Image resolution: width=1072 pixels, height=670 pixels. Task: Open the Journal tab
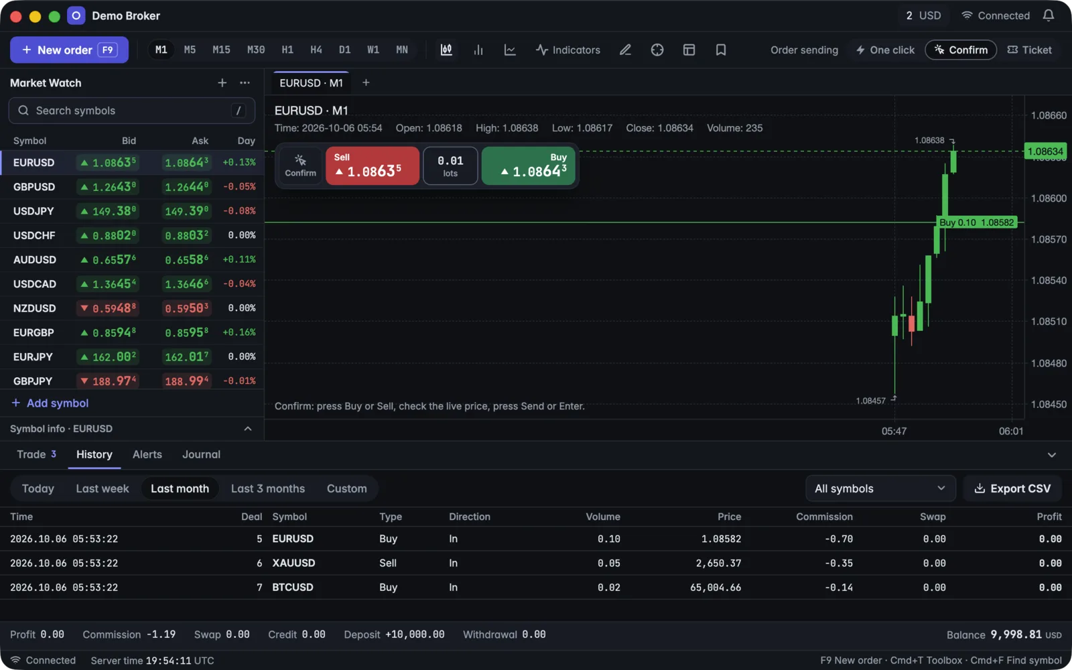coord(202,454)
